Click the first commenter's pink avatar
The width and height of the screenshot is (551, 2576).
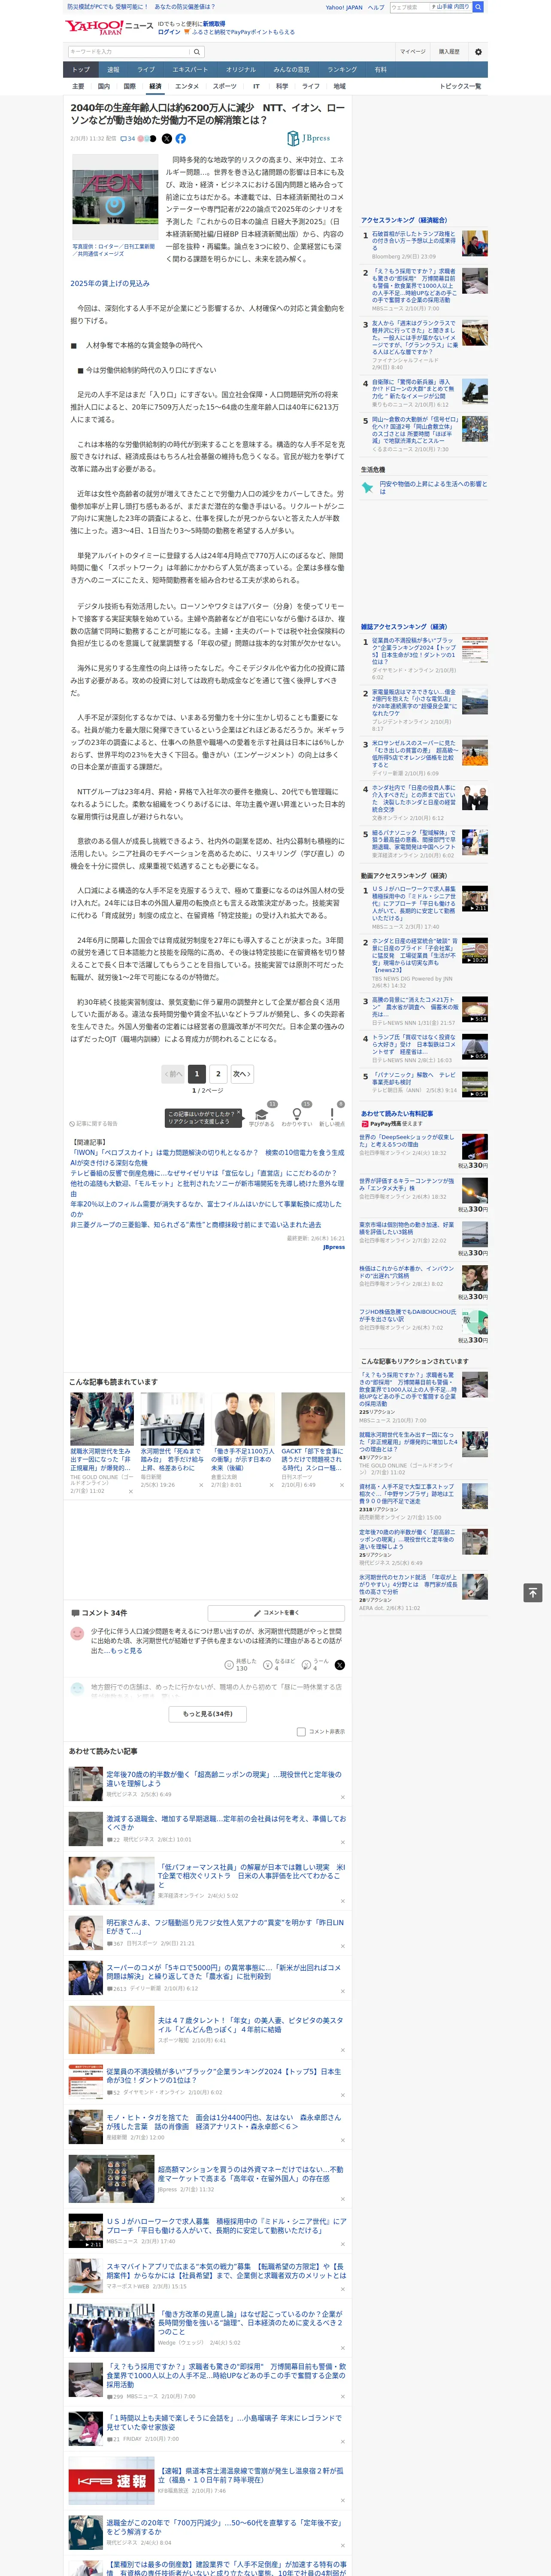77,1633
